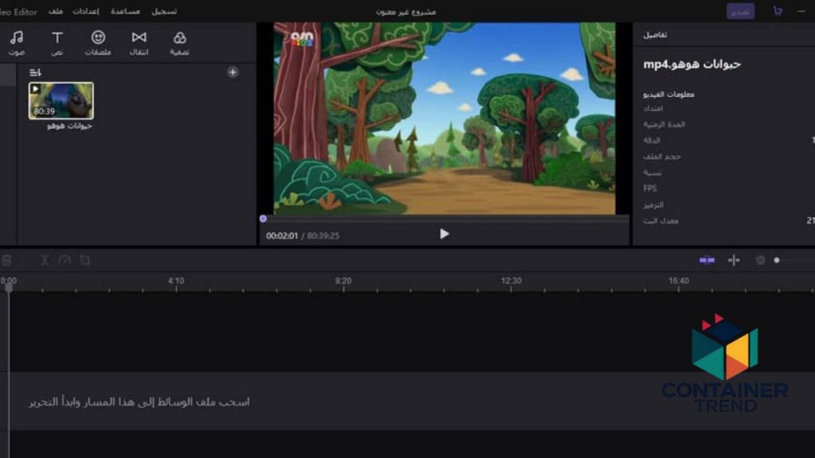Screen dimensions: 815x458
Task: Open the Text (نص) tool tab
Action: 57,43
